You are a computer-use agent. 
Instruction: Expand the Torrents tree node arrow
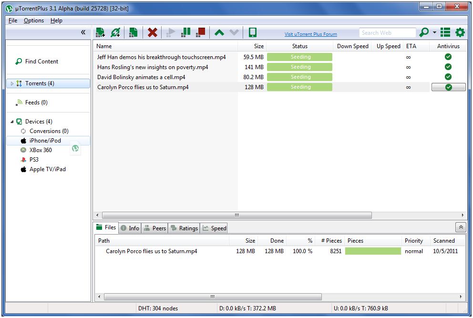tap(12, 83)
